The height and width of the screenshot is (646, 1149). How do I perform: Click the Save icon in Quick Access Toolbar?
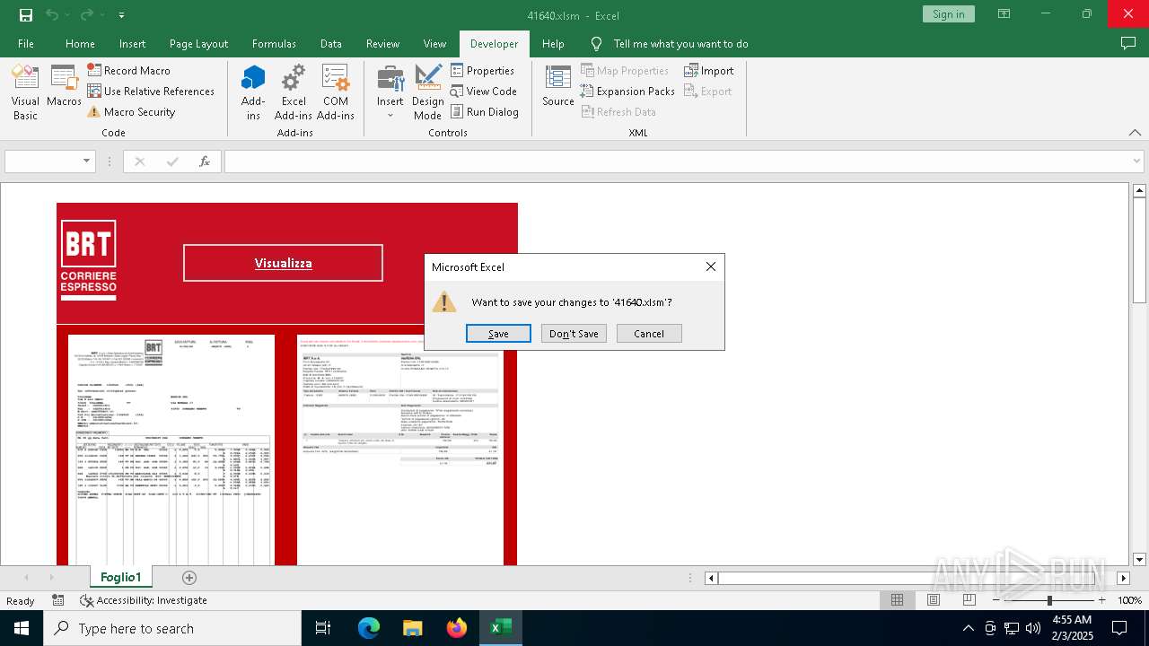pyautogui.click(x=25, y=14)
